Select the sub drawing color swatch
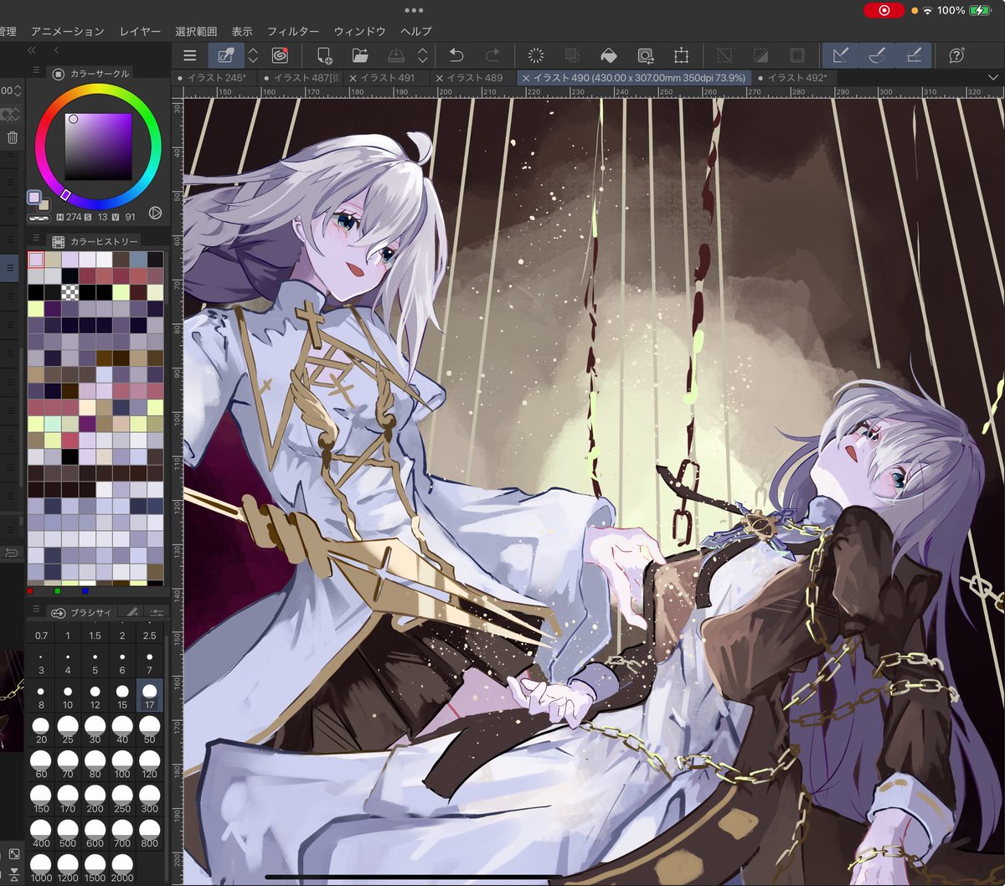The height and width of the screenshot is (886, 1005). tap(43, 203)
